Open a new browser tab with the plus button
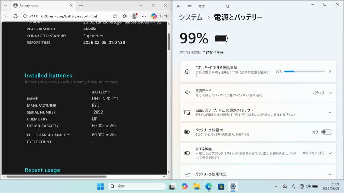Screen dimensions: 344x193 coord(81,5)
